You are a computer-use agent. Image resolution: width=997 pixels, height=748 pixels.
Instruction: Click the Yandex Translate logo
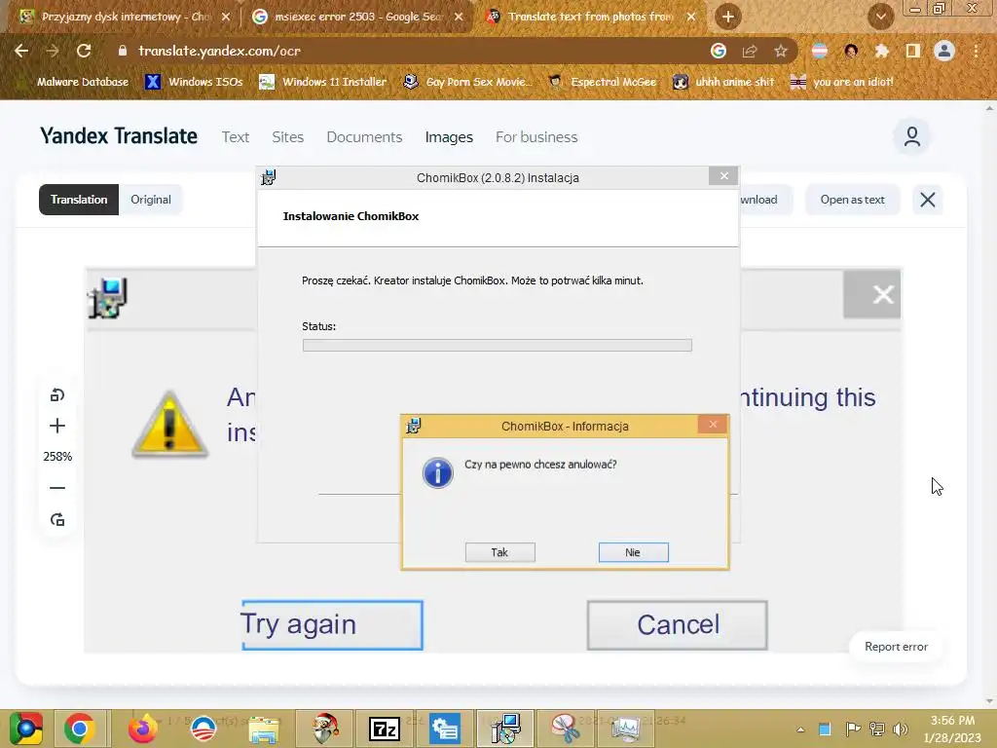click(119, 136)
